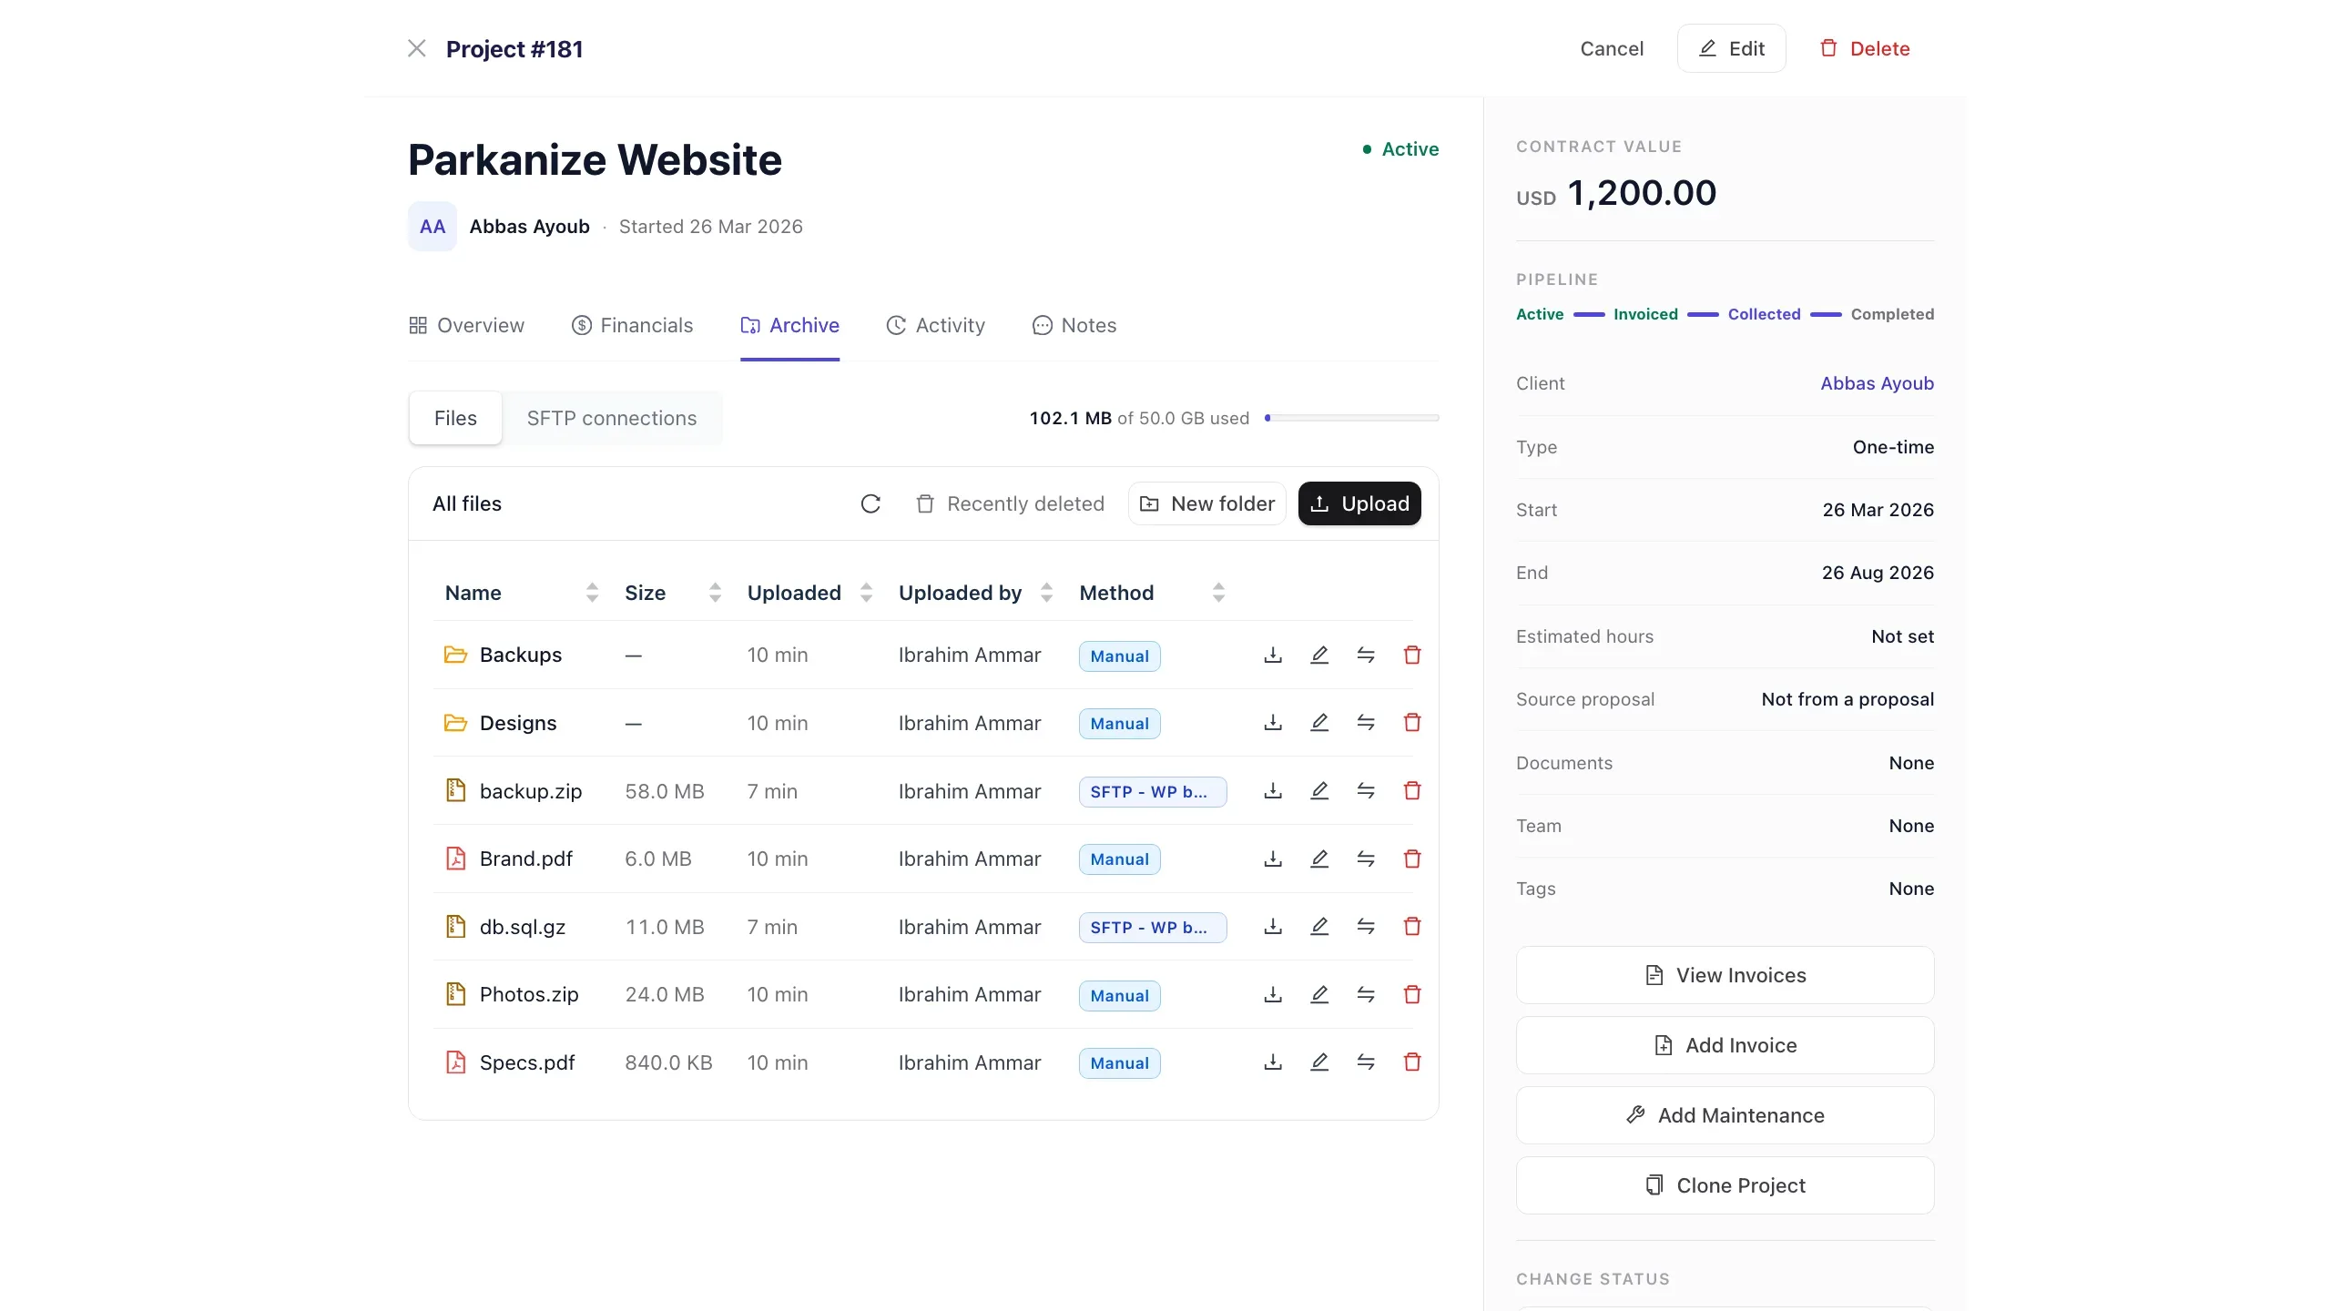Move db.sql.gz with the arrows icon
Image resolution: width=2331 pixels, height=1311 pixels.
point(1366,927)
